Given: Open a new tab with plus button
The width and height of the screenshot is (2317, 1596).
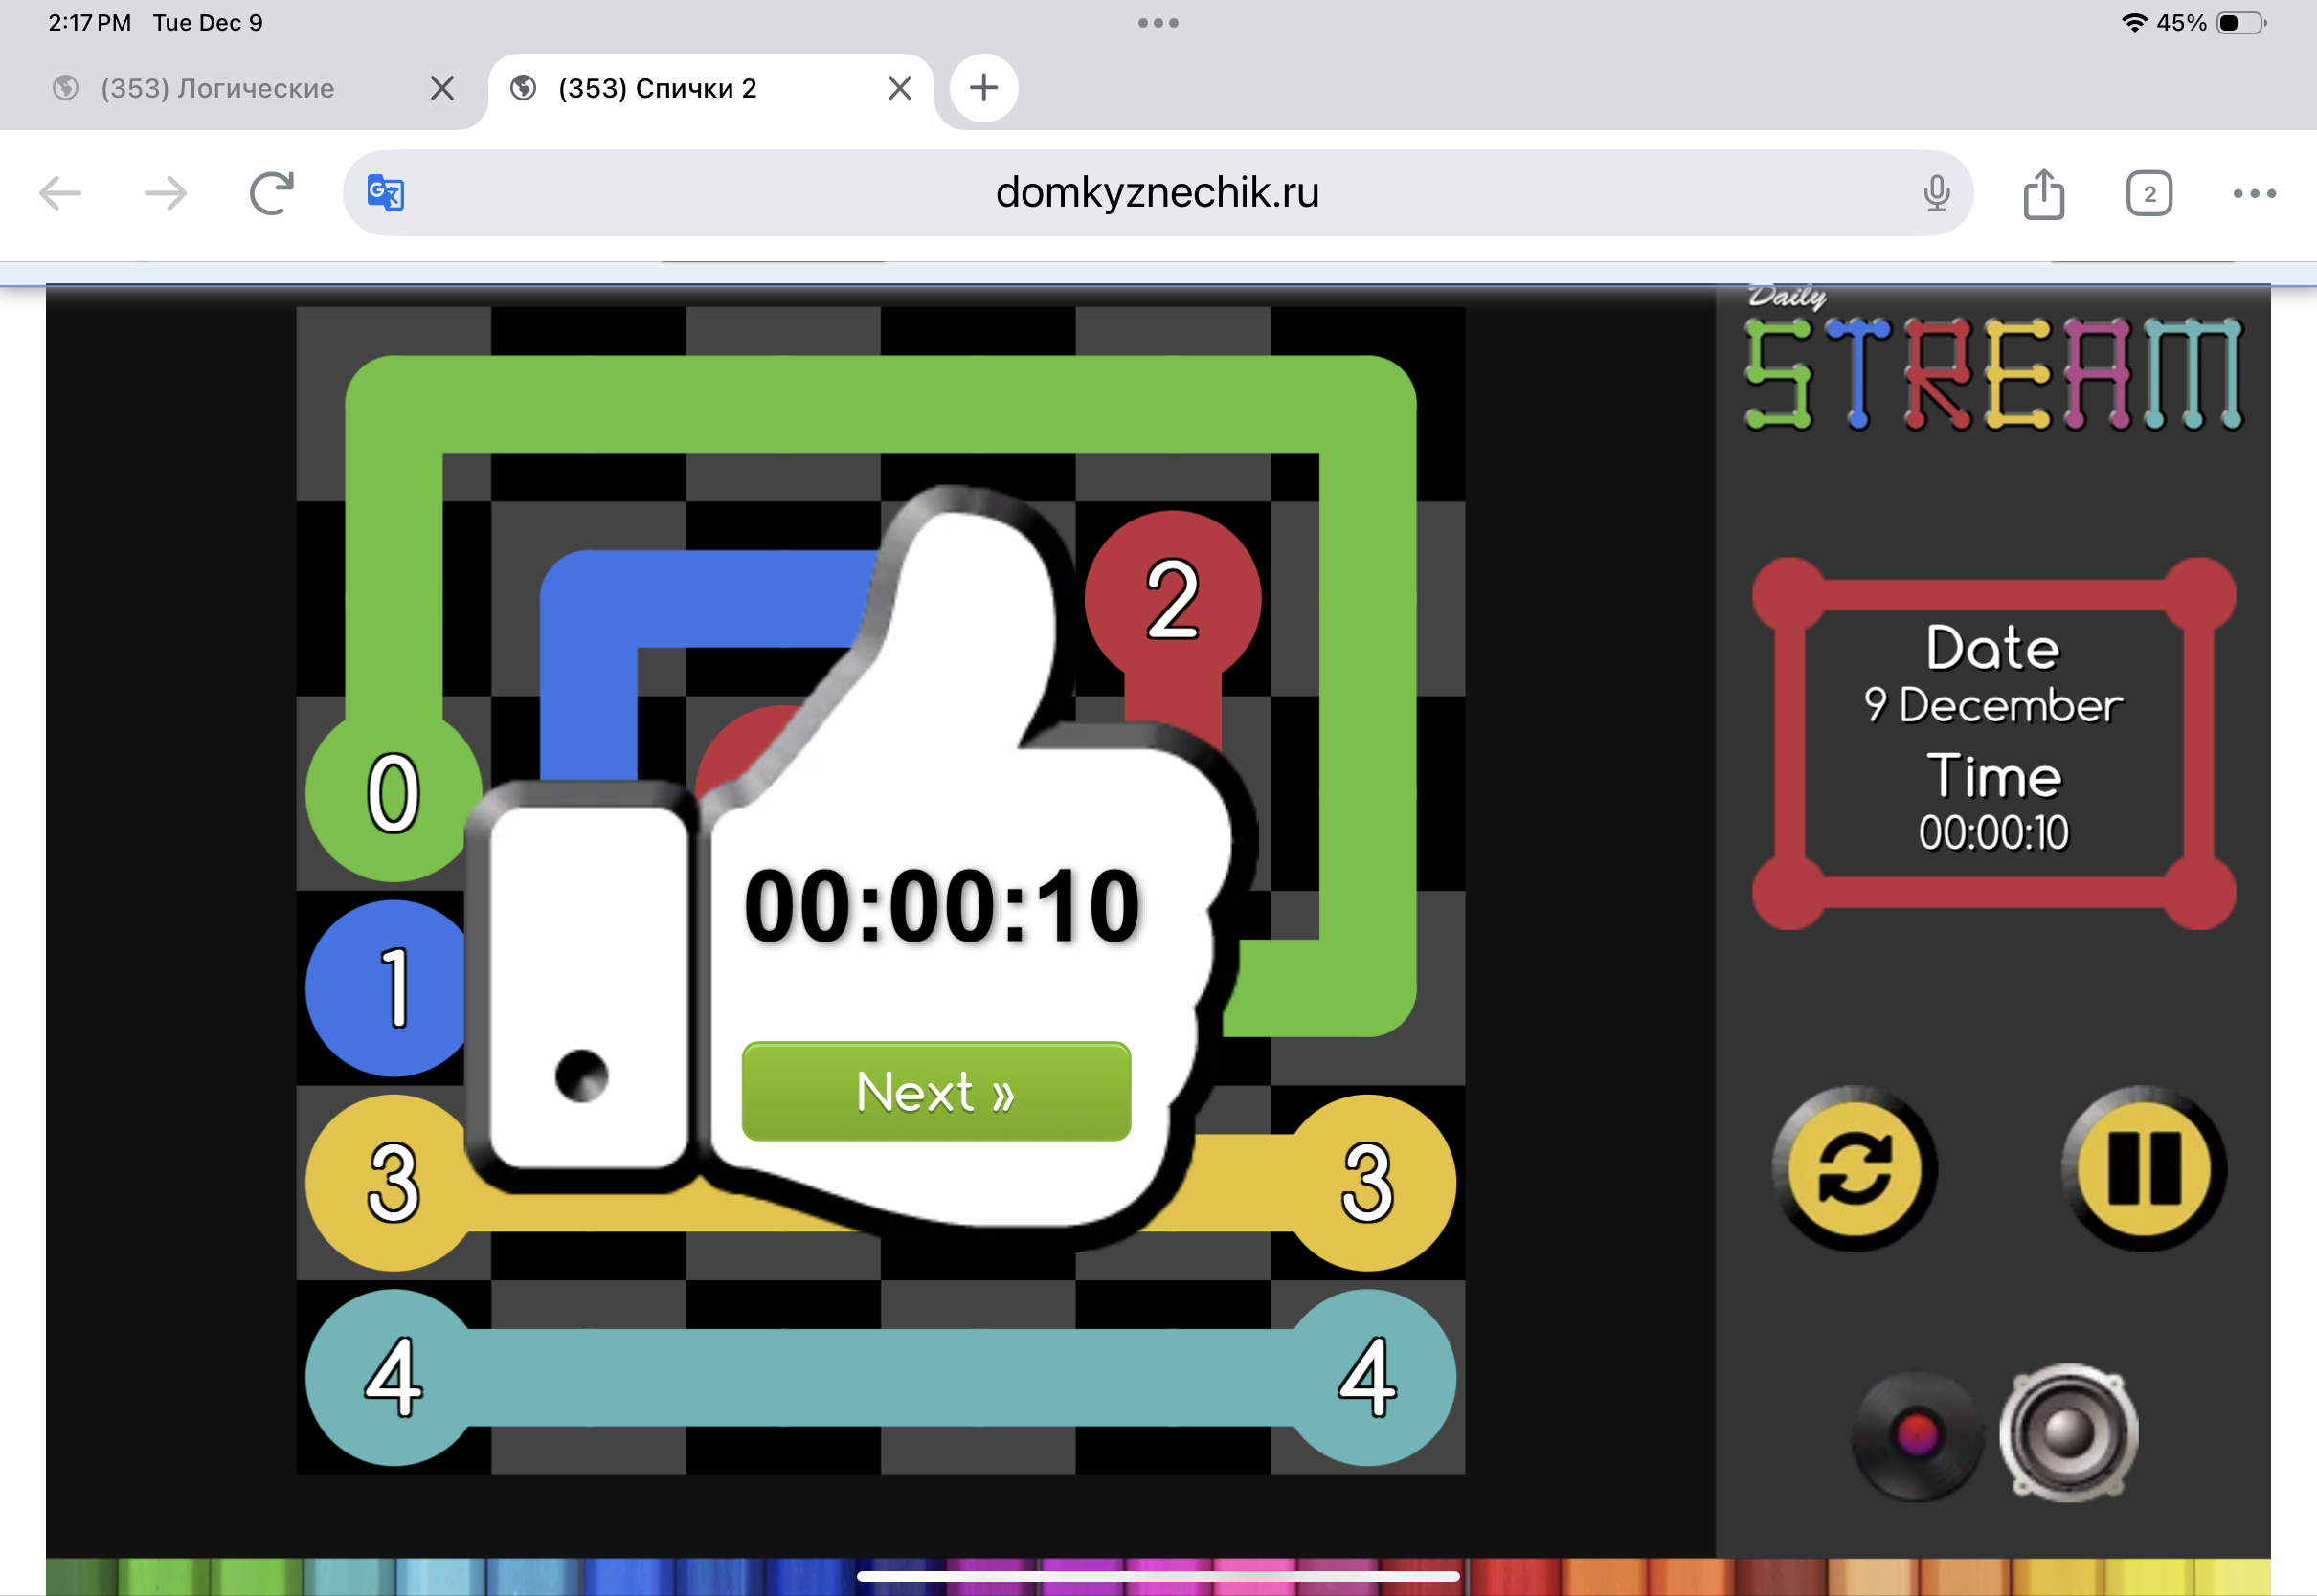Looking at the screenshot, I should (983, 88).
